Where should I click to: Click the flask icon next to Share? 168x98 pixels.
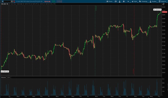[x=120, y=1]
